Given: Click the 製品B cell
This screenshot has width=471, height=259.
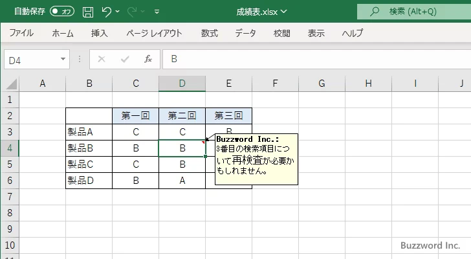Looking at the screenshot, I should (89, 148).
